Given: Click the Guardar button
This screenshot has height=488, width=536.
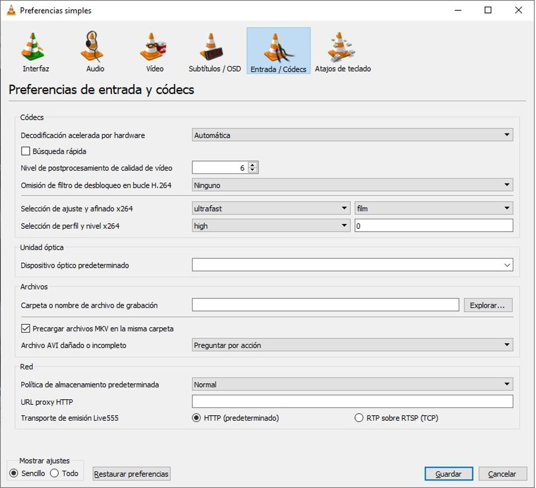Looking at the screenshot, I should (448, 474).
